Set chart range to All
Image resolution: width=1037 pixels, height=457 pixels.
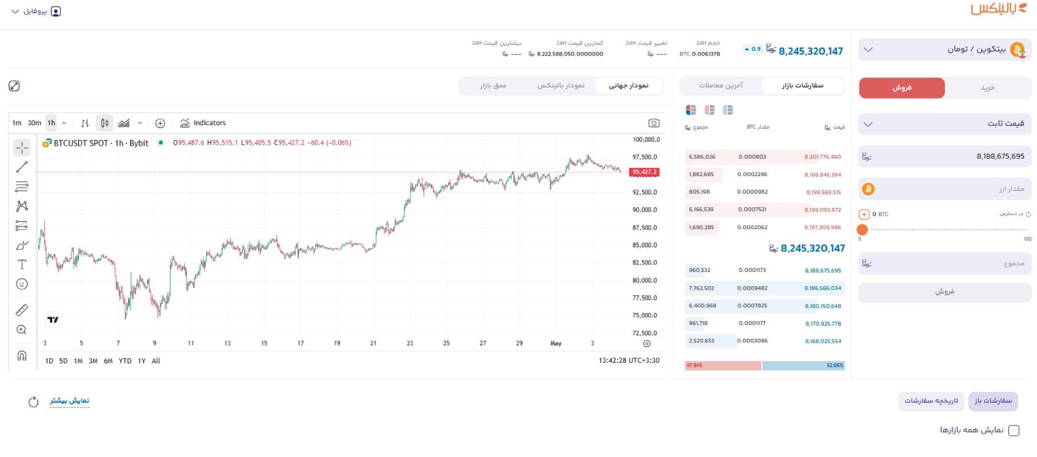tap(156, 361)
